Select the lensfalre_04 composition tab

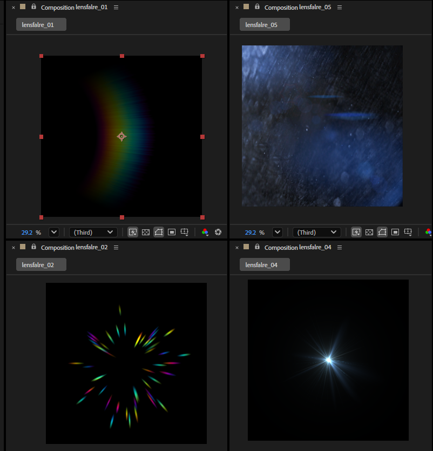[265, 264]
